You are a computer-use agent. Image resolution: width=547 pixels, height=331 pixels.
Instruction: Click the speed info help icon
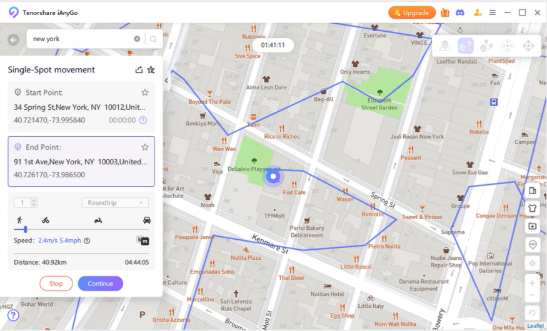87,241
